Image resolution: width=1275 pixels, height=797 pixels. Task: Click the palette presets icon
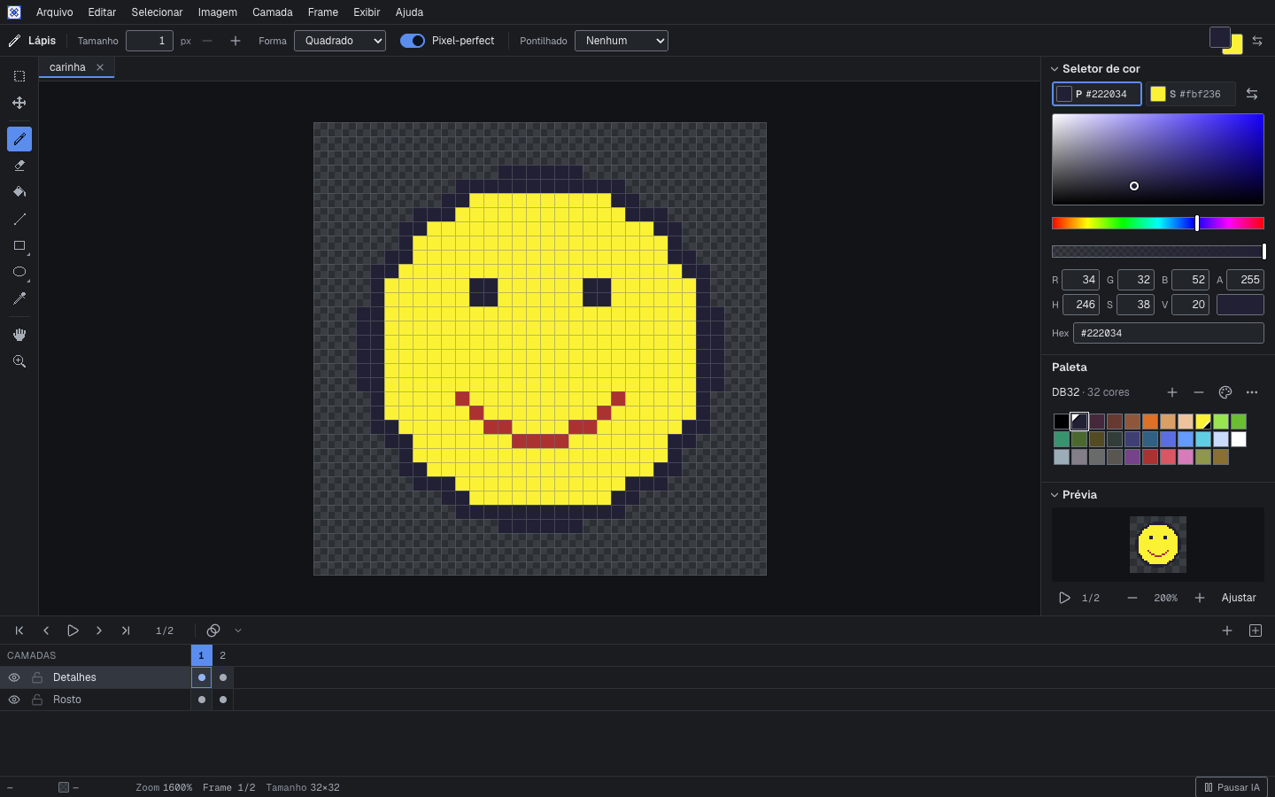1225,392
